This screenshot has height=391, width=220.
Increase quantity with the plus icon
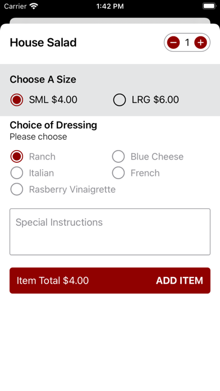click(x=200, y=43)
